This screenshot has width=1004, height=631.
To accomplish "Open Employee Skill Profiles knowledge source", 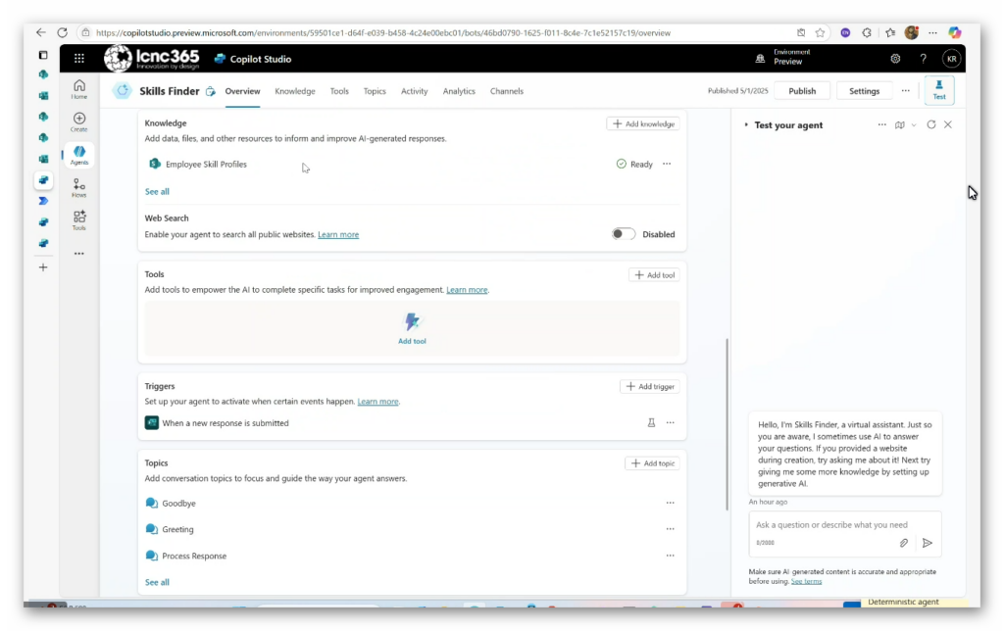I will pos(206,164).
